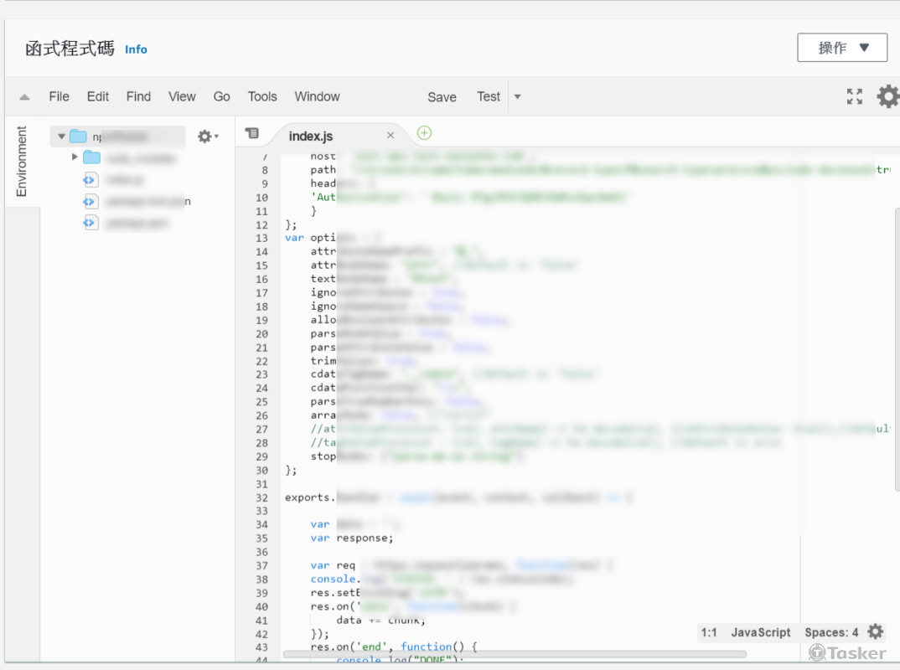Expand the nested subfolder in file tree
Screen dimensions: 900x670
tap(75, 157)
